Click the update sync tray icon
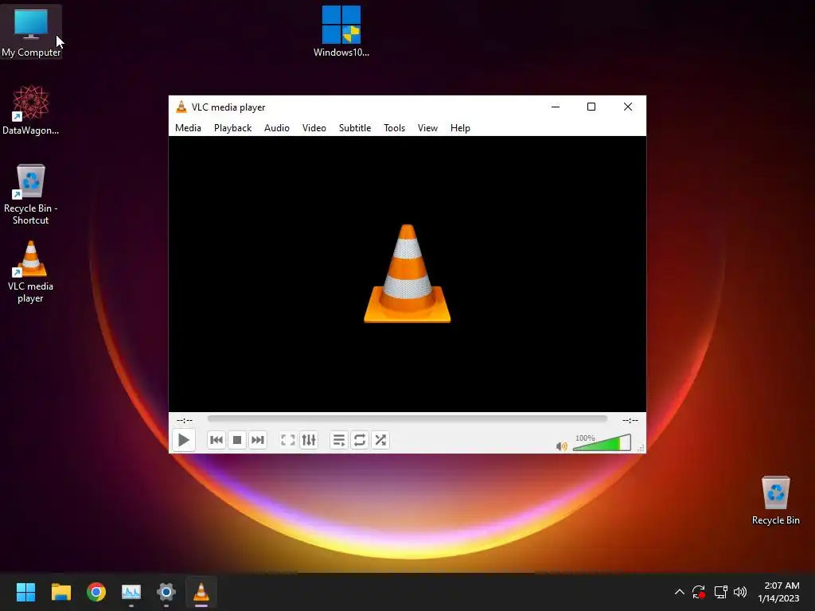Image resolution: width=815 pixels, height=611 pixels. coord(699,592)
